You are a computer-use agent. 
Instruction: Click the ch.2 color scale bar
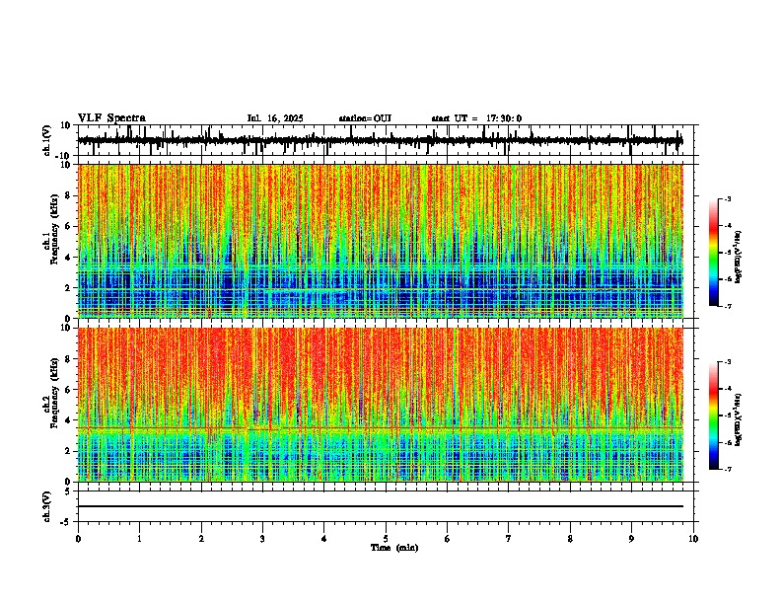click(714, 415)
